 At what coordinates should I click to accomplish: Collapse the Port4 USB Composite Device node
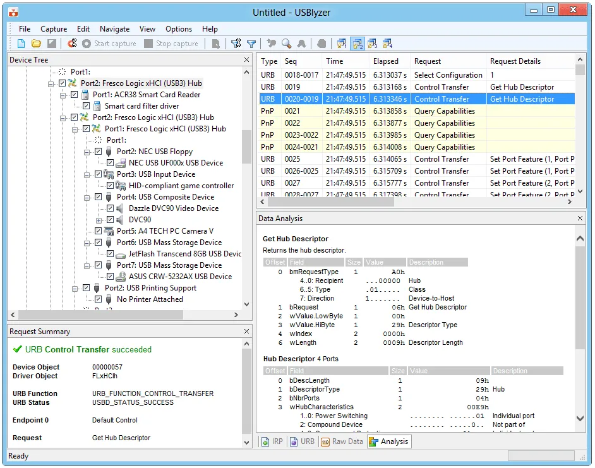pyautogui.click(x=87, y=197)
